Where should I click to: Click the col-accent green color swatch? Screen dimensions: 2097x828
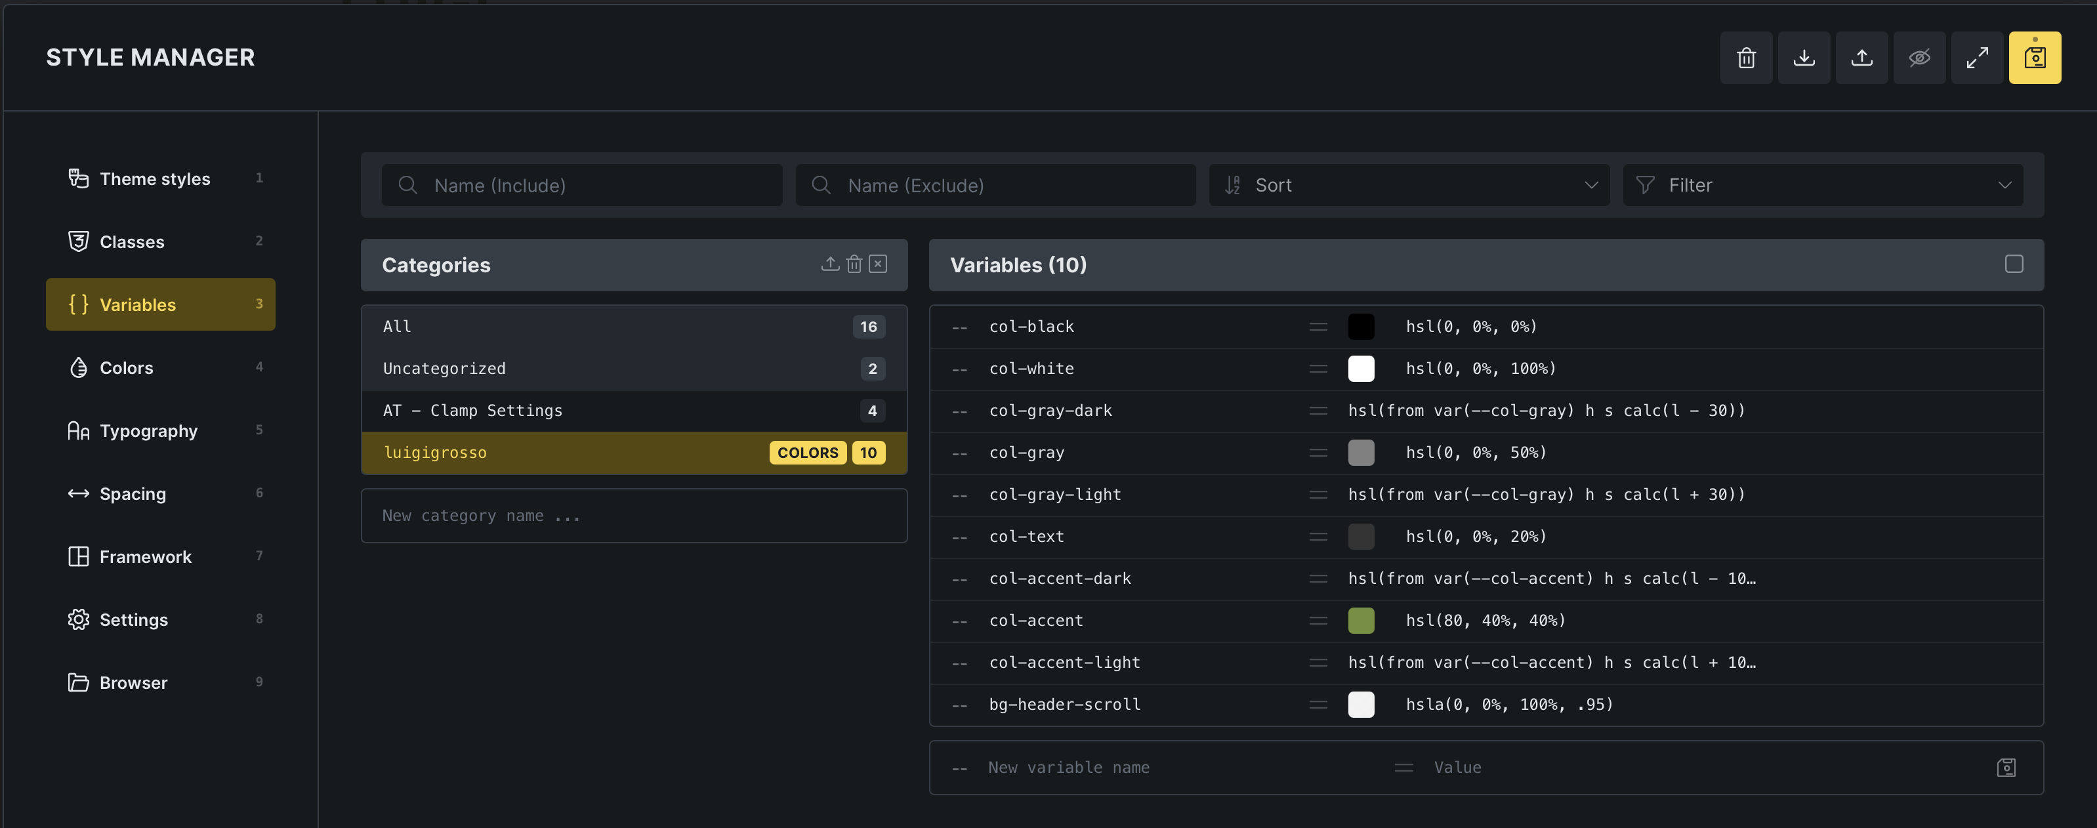click(1361, 621)
